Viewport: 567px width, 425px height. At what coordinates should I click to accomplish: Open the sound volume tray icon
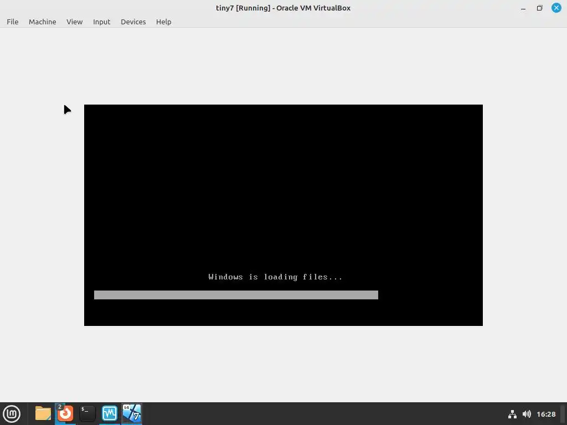click(x=527, y=414)
